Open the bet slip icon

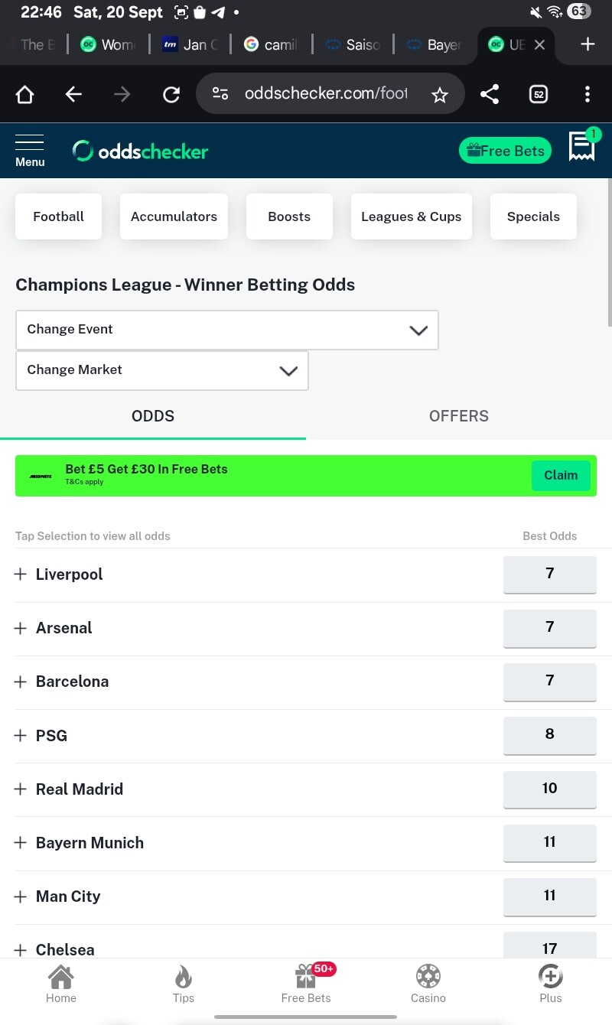pyautogui.click(x=582, y=146)
